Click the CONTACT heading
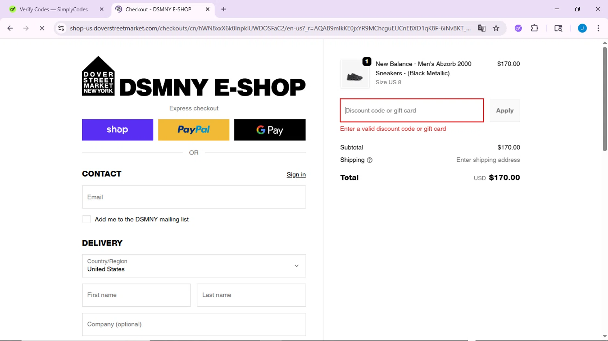This screenshot has height=341, width=608. [x=102, y=174]
